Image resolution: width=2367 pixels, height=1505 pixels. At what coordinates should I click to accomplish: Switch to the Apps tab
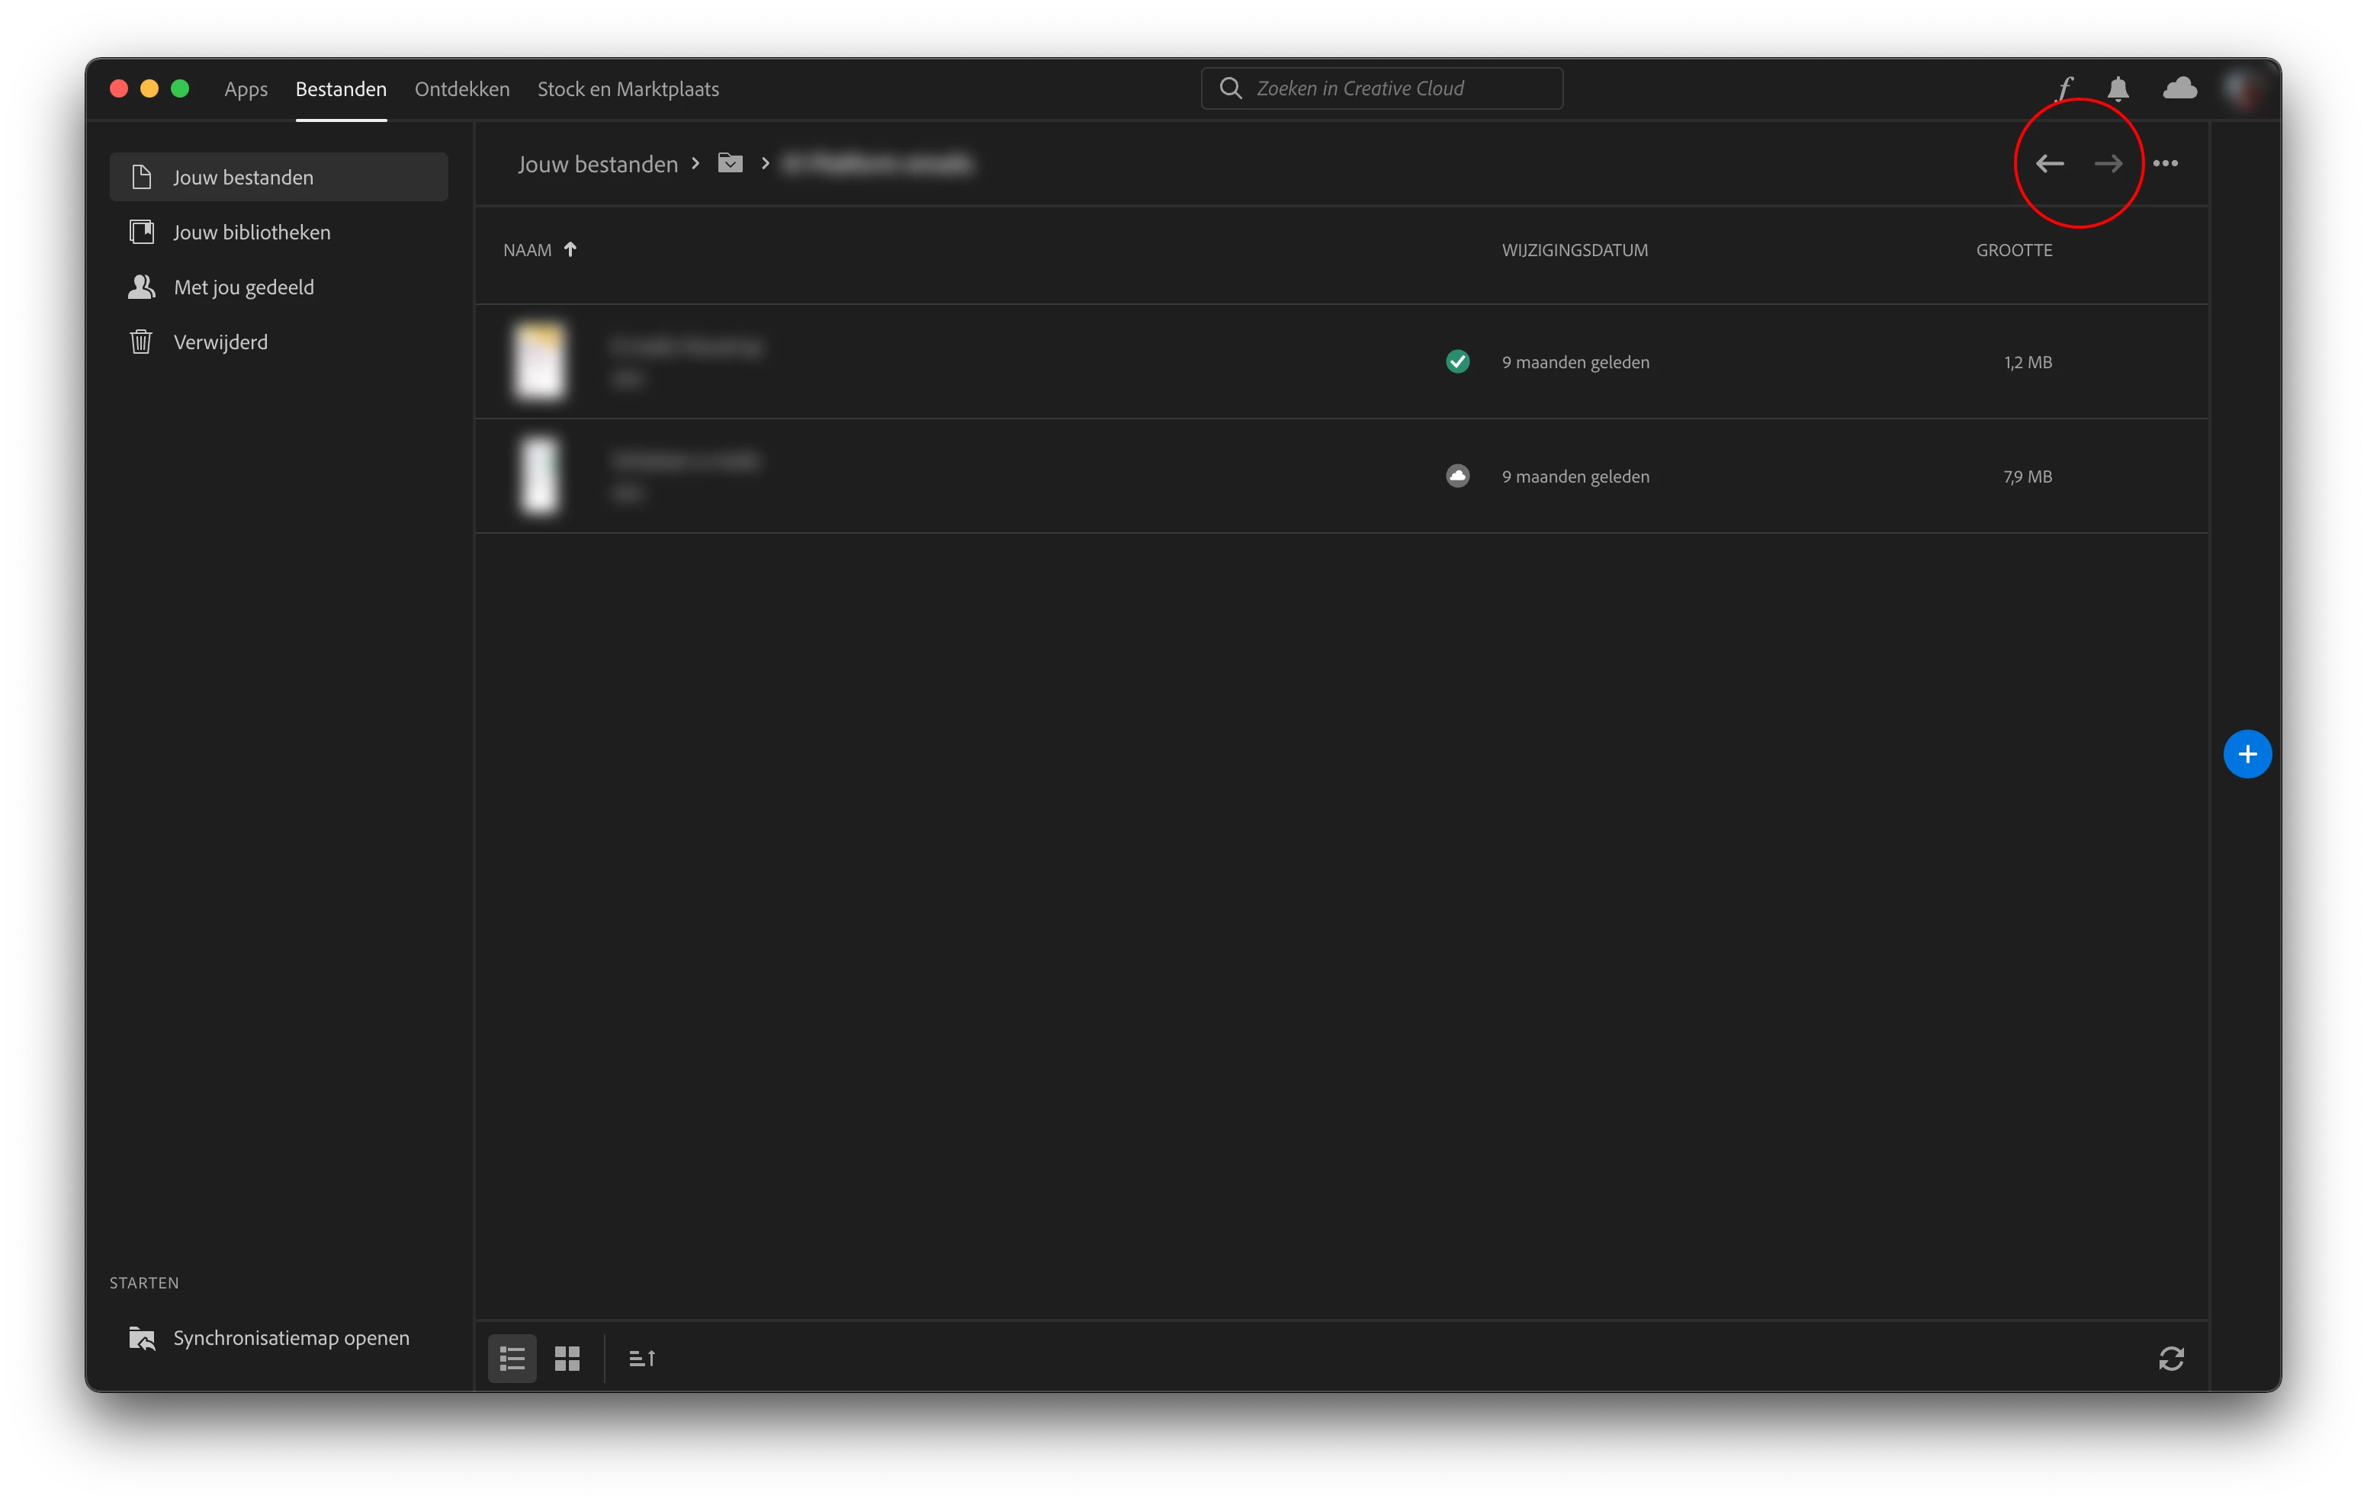[246, 89]
